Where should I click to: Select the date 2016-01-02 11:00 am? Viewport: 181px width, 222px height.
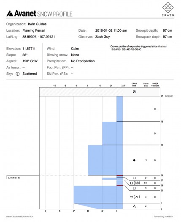111,30
